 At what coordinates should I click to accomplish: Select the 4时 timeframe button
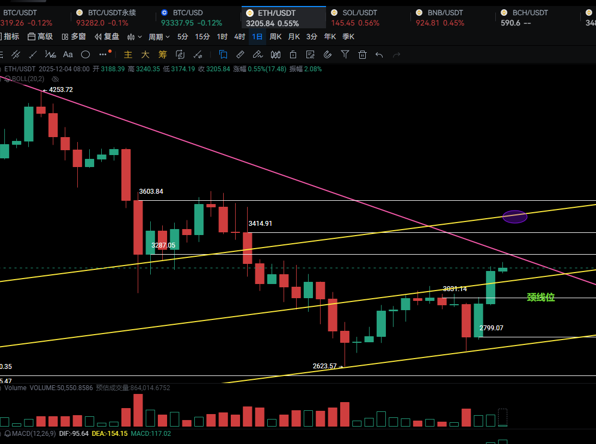pyautogui.click(x=239, y=36)
